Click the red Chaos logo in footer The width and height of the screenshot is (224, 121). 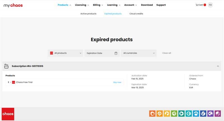8,114
